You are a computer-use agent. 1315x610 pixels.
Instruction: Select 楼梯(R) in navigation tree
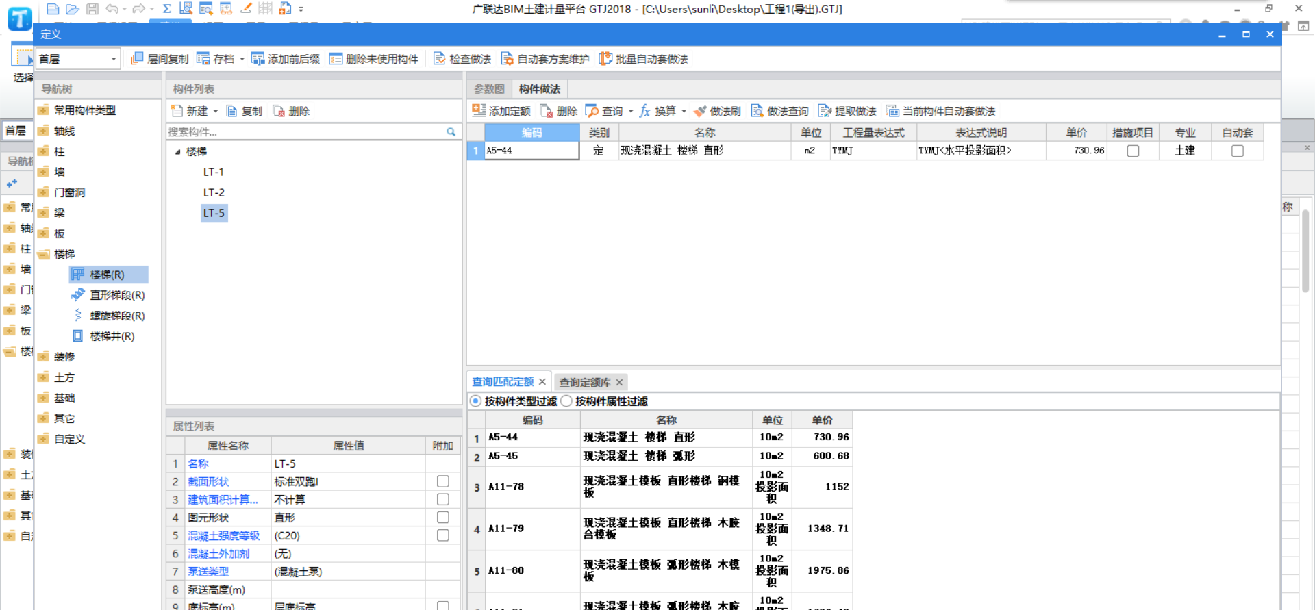(x=108, y=275)
